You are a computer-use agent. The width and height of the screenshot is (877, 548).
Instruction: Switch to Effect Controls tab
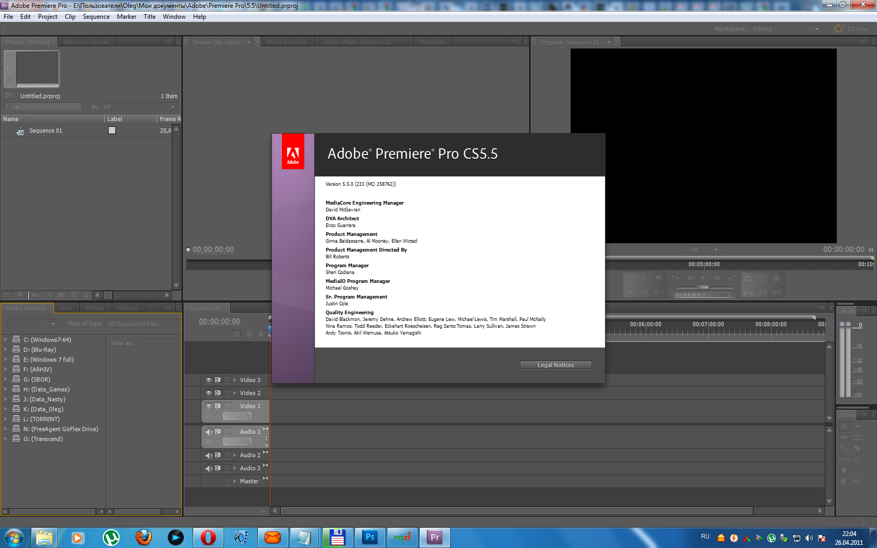pos(286,42)
